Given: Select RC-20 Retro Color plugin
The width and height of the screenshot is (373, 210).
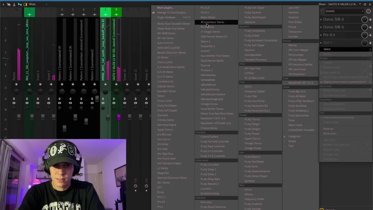Looking at the screenshot, I should tap(254, 78).
